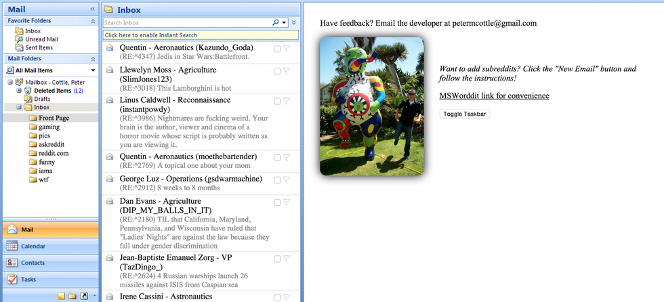Click the gaming folder icon

tap(33, 127)
